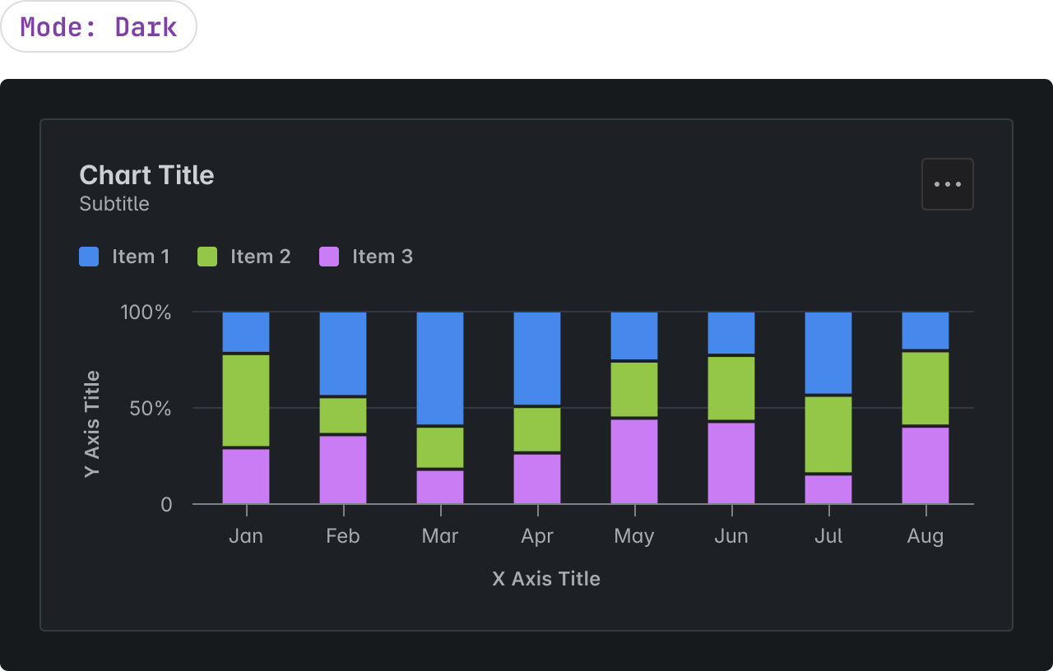This screenshot has height=671, width=1053.
Task: Toggle visibility of Item 2 via legend
Action: tap(259, 257)
